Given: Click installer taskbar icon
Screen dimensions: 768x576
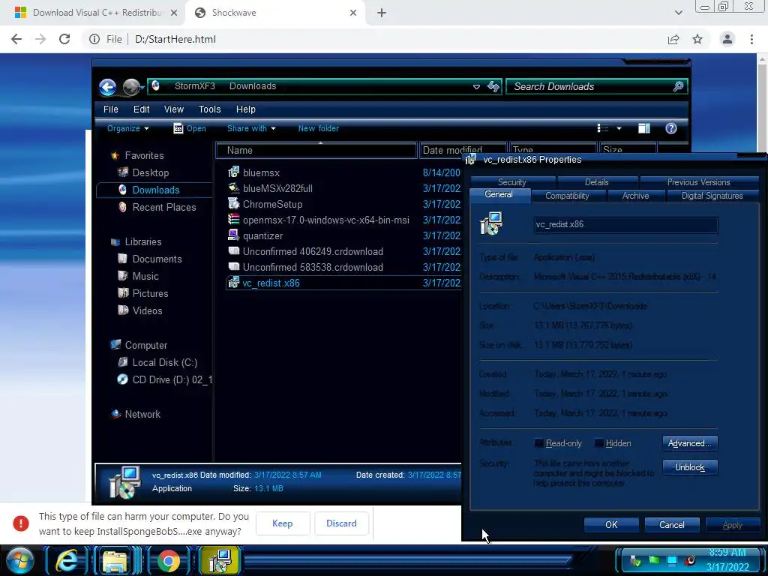Looking at the screenshot, I should 220,561.
